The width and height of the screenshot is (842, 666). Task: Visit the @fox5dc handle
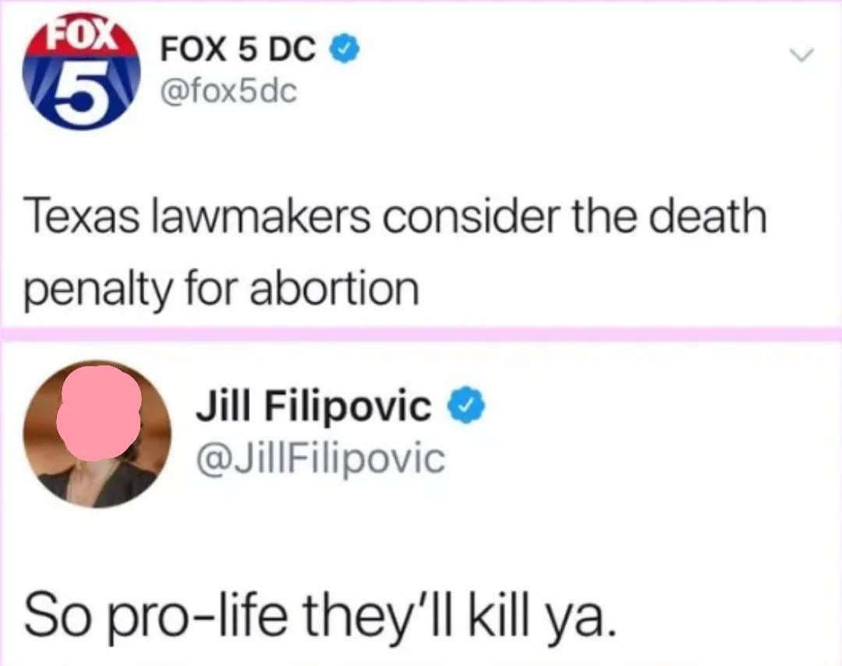point(228,91)
